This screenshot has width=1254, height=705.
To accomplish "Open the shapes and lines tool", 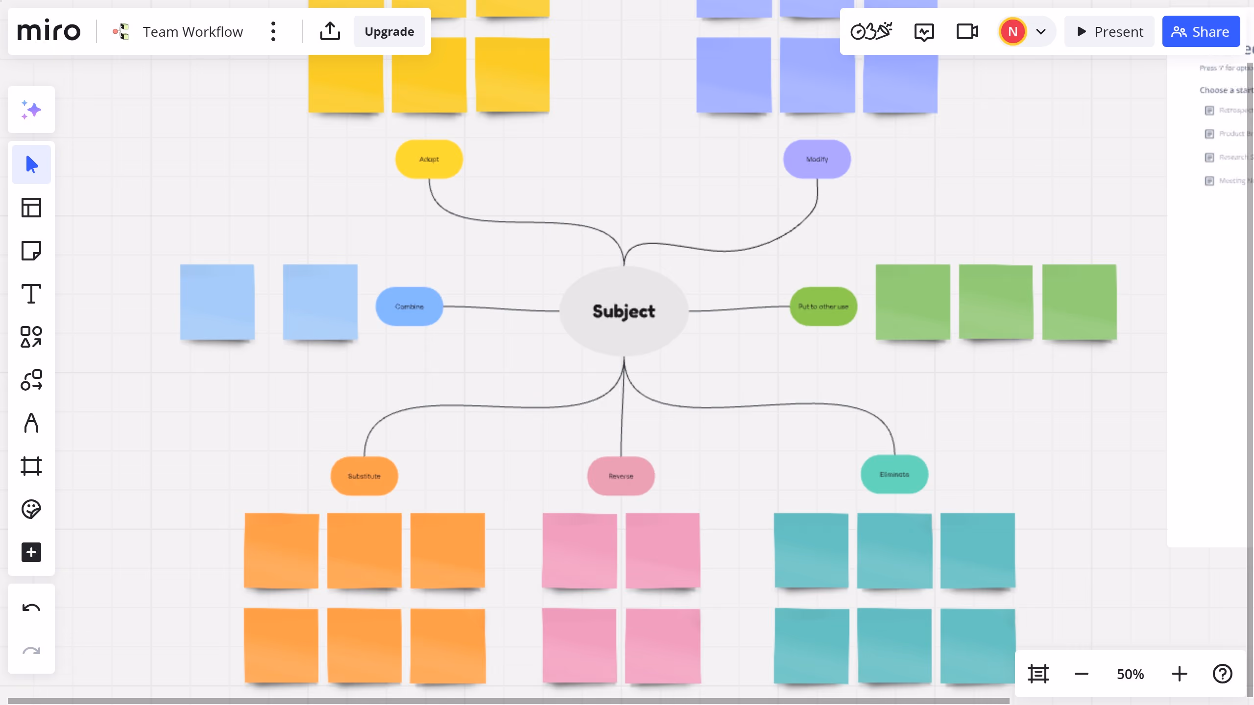I will pos(31,337).
